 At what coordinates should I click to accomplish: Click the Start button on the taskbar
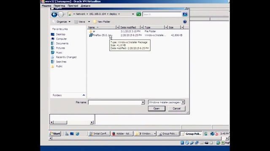pos(55,134)
